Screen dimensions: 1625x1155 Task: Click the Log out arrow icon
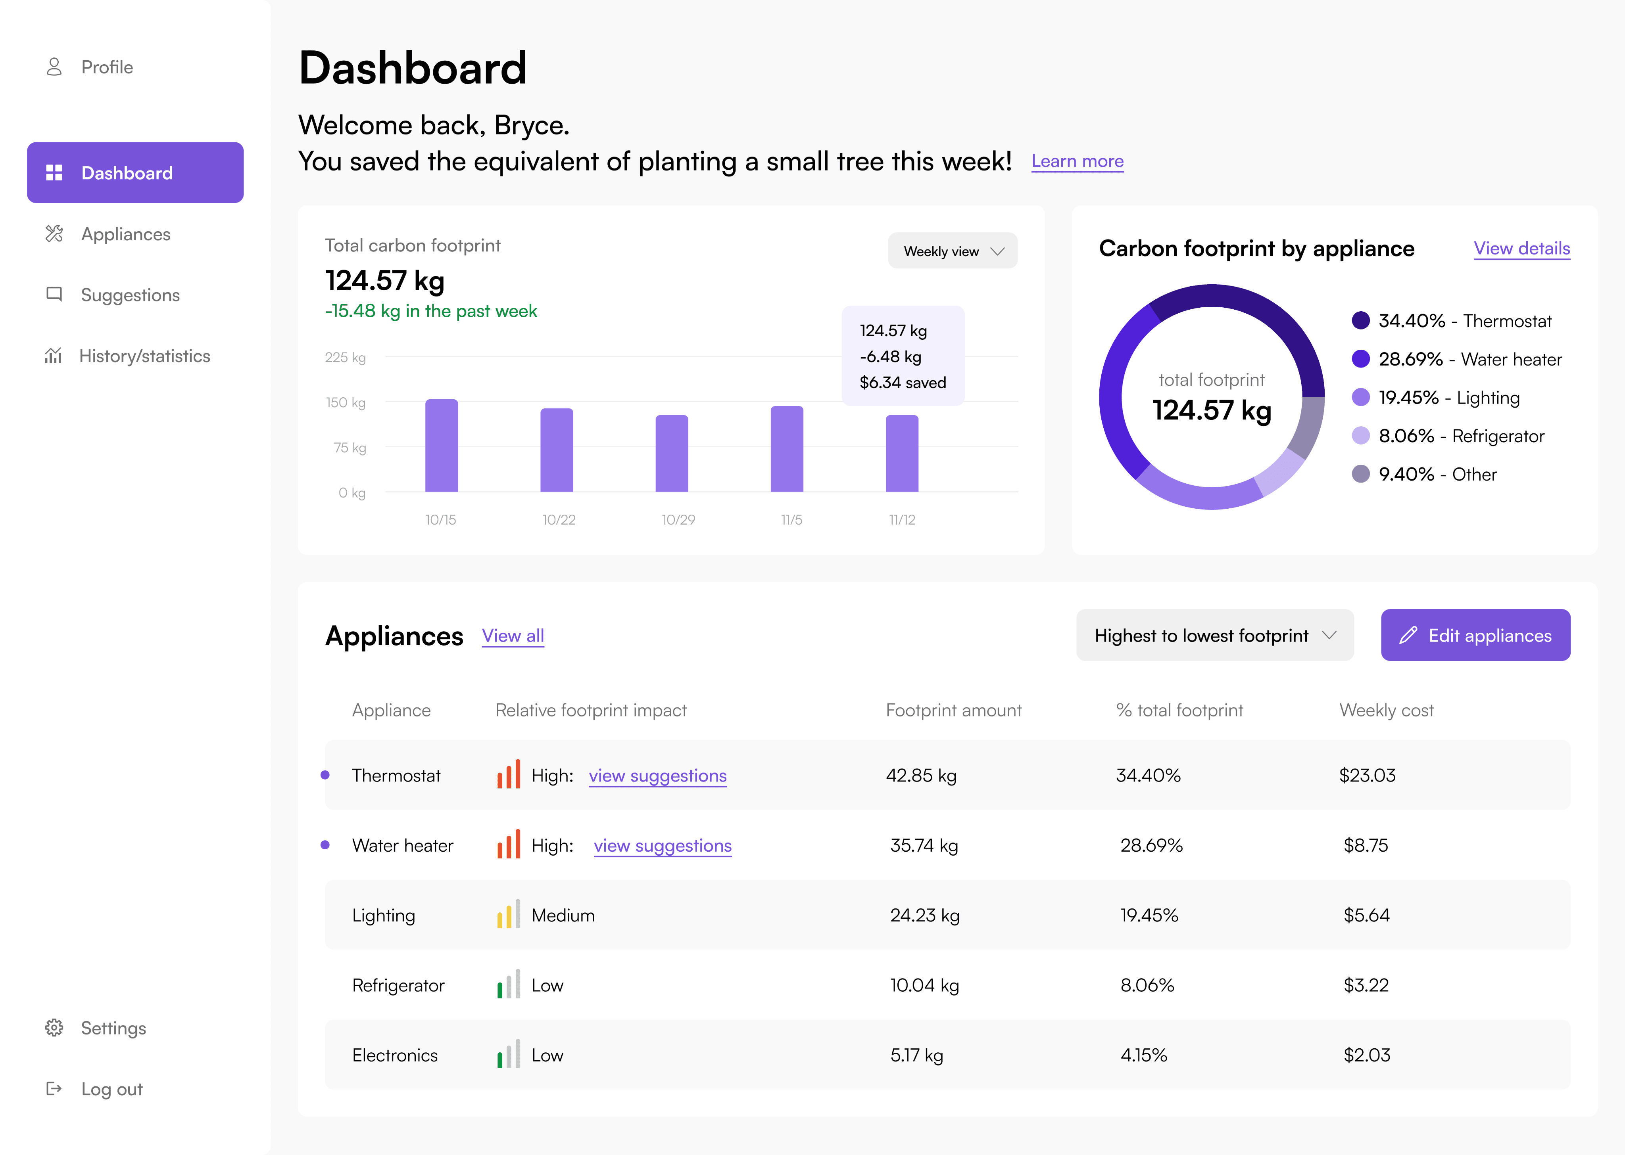click(54, 1089)
